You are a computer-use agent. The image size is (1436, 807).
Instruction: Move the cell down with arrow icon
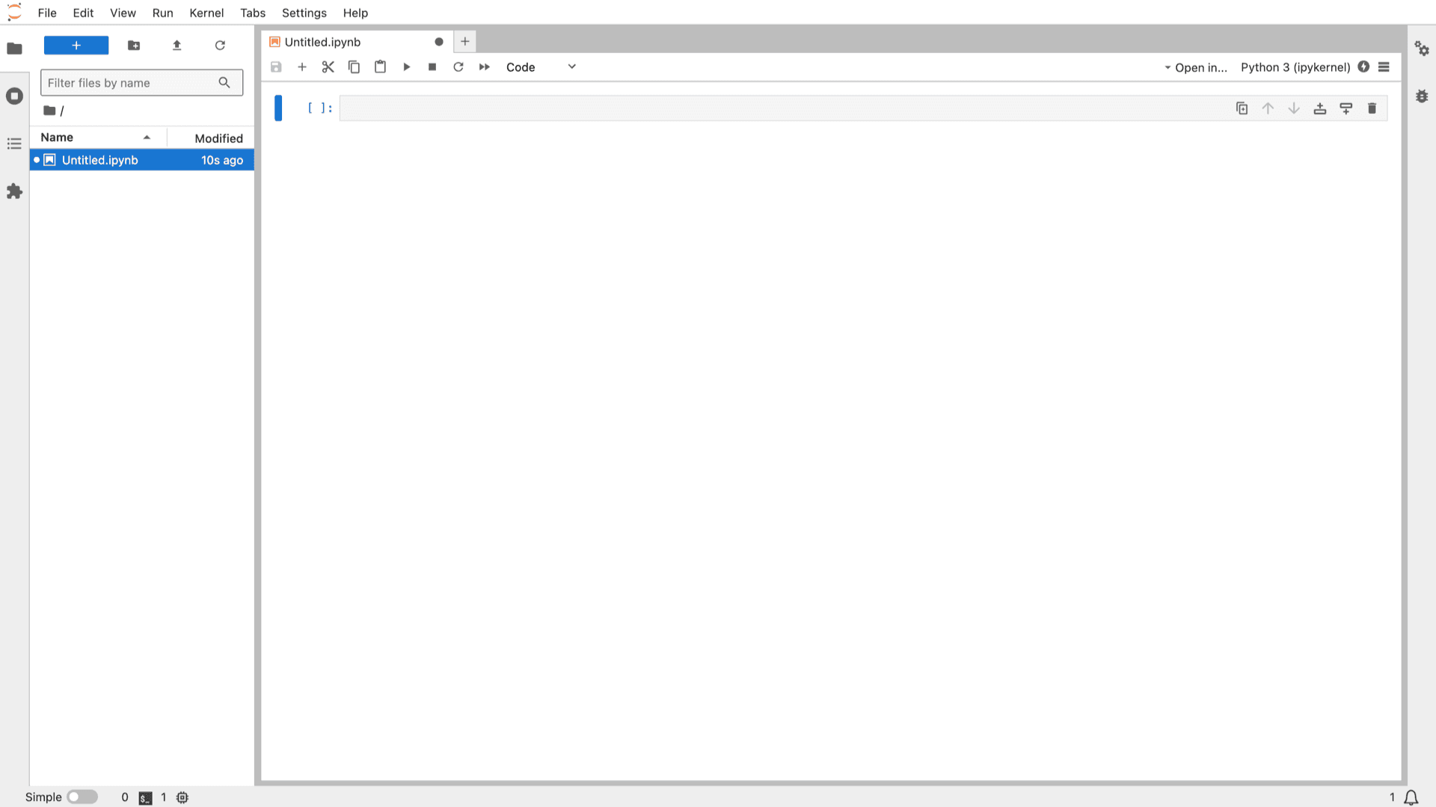pos(1294,108)
